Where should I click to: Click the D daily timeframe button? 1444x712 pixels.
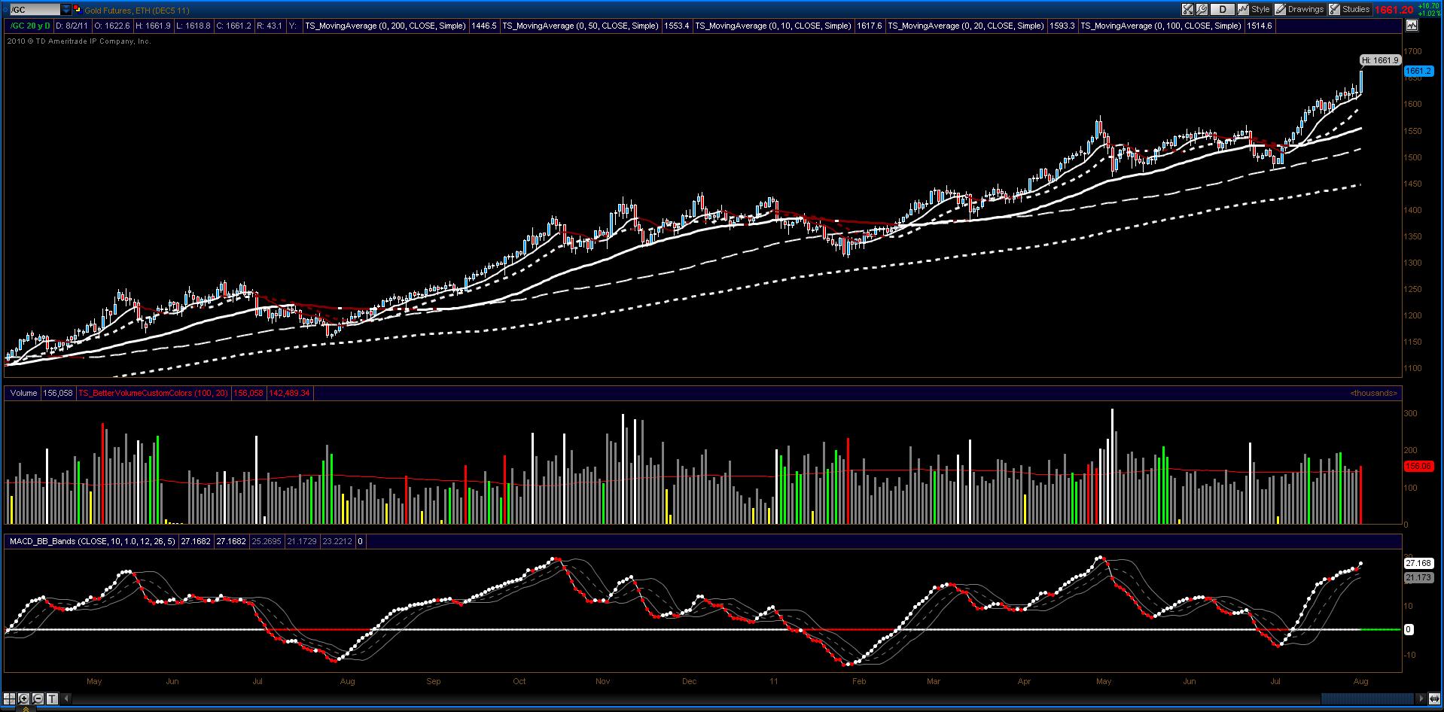(1223, 10)
